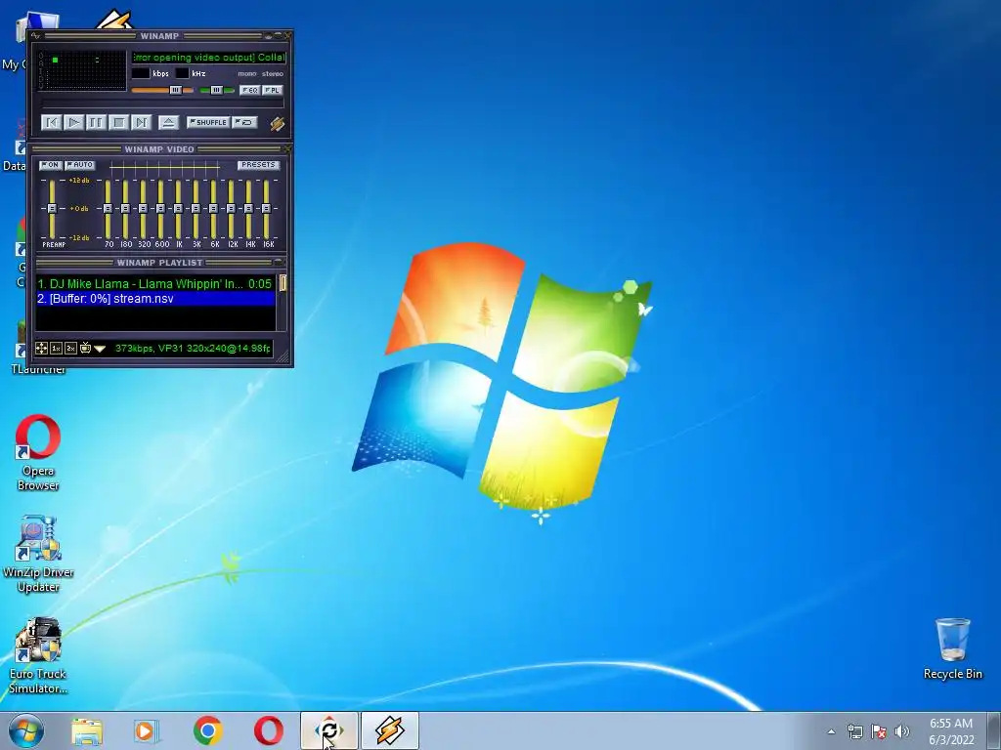
Task: Open Euro Truck Simulator desktop shortcut
Action: (38, 655)
